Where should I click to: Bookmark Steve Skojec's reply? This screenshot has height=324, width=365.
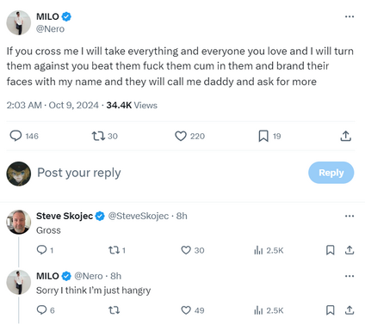331,250
